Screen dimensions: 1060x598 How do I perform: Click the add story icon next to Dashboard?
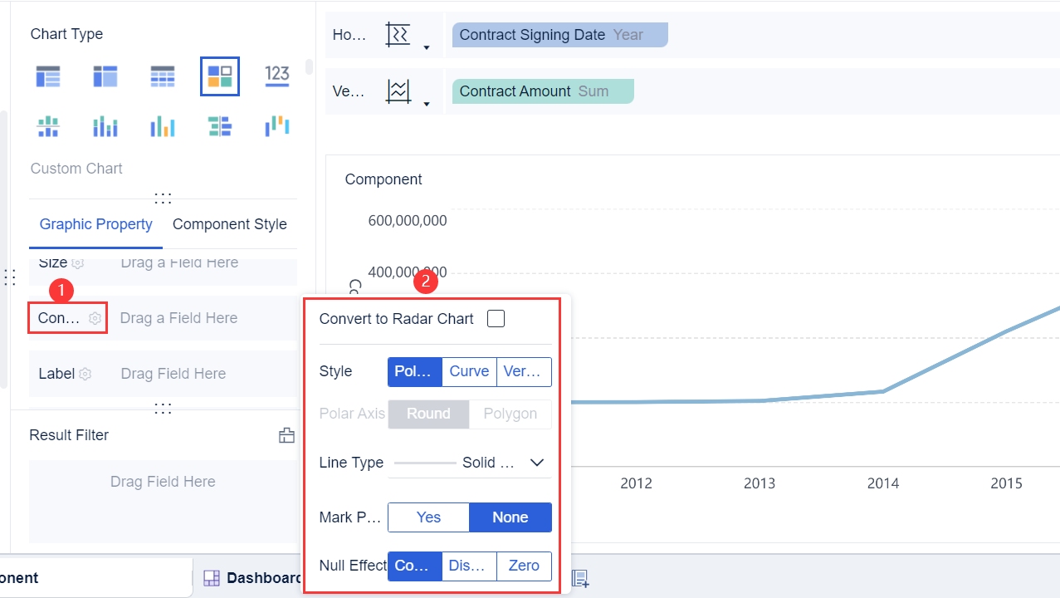[580, 578]
